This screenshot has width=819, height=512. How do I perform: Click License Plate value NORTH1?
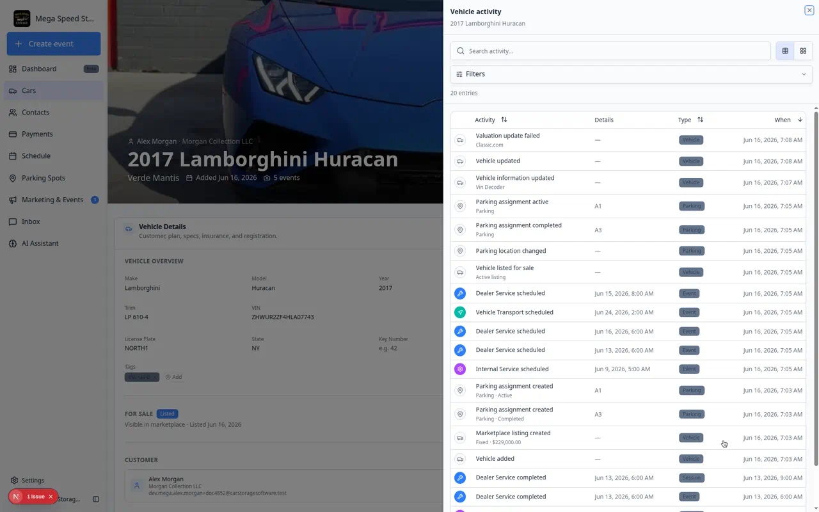(x=136, y=348)
